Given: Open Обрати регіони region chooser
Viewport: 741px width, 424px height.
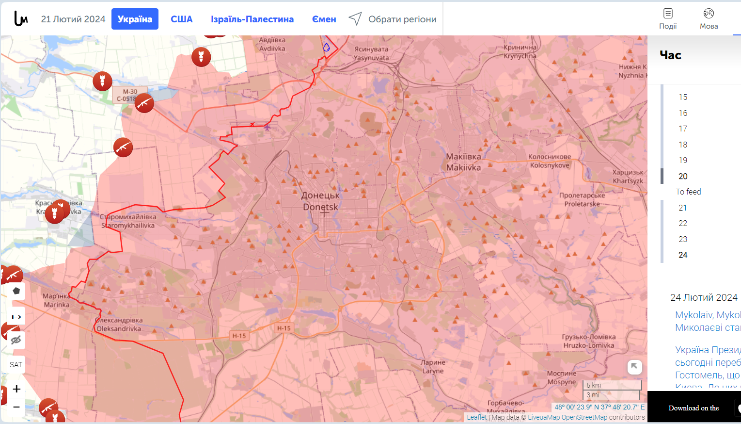Looking at the screenshot, I should 393,19.
